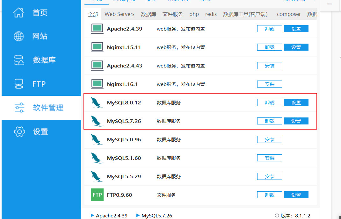Image resolution: width=341 pixels, height=219 pixels.
Task: Click the MySQL5.7.26 dolphin icon
Action: (97, 121)
